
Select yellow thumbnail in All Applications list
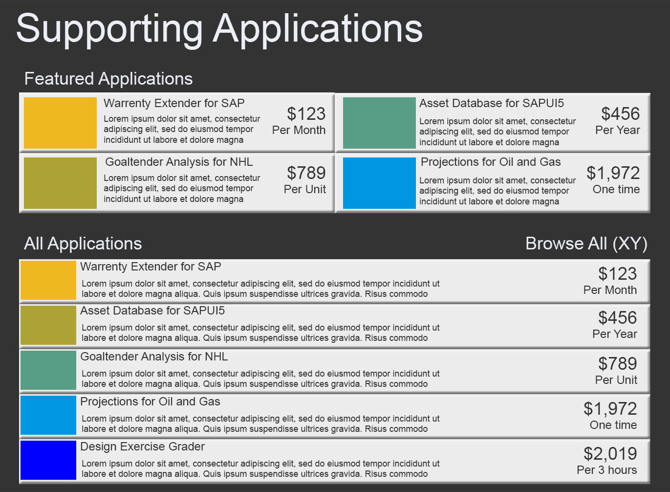pos(48,280)
